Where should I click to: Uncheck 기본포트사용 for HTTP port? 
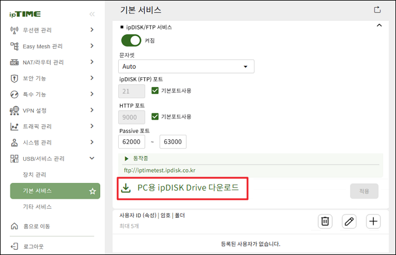tap(155, 116)
